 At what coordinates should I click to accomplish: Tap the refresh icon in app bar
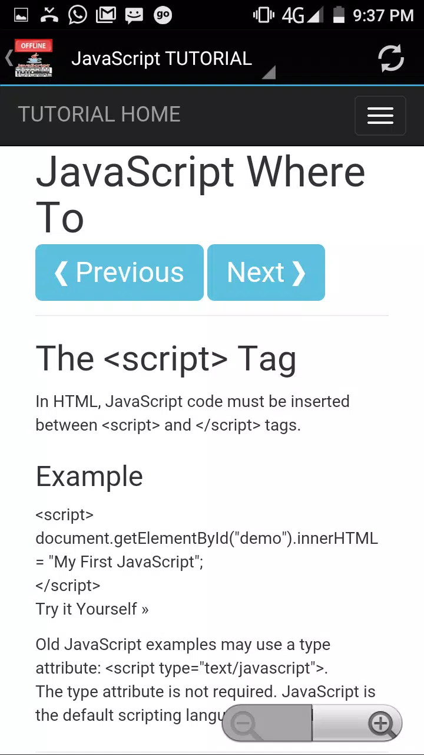(x=391, y=58)
